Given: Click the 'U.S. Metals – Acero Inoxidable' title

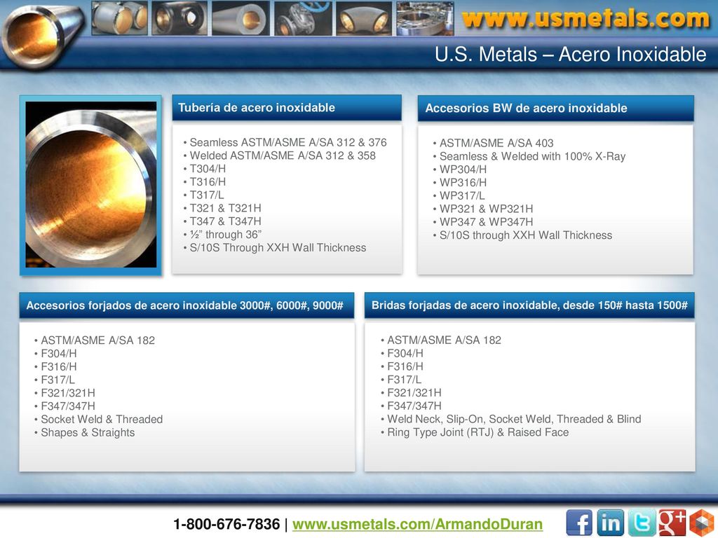Looking at the screenshot, I should click(570, 54).
